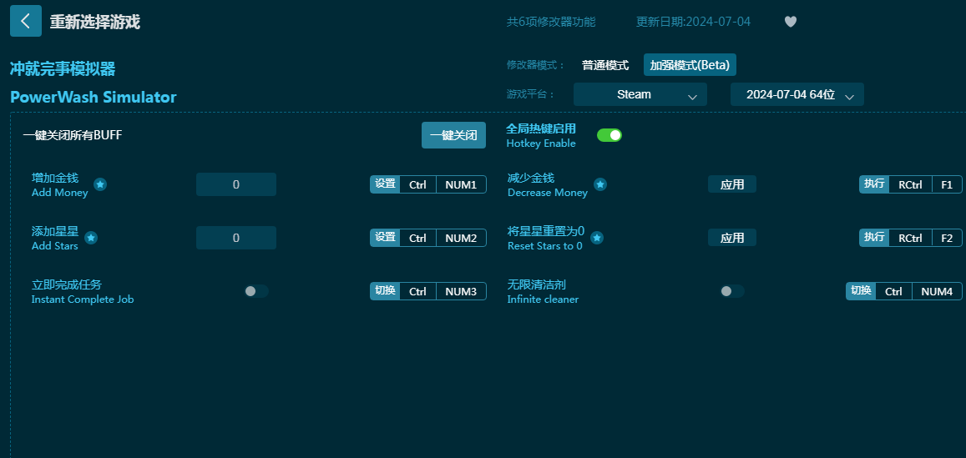This screenshot has height=458, width=966.
Task: Click star icon beside Reset Stars to 0
Action: tap(596, 238)
